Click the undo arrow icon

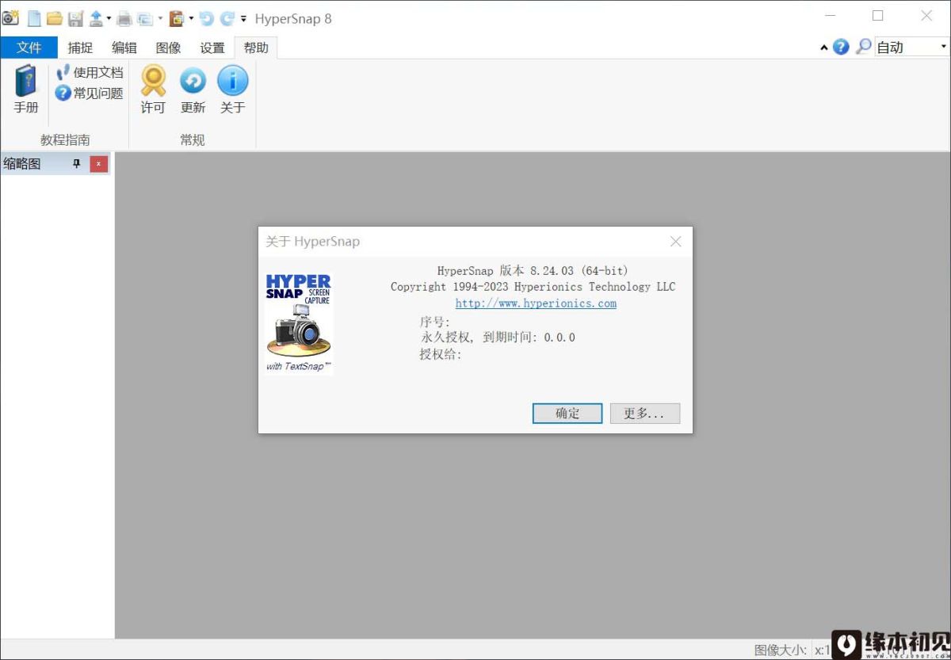206,18
